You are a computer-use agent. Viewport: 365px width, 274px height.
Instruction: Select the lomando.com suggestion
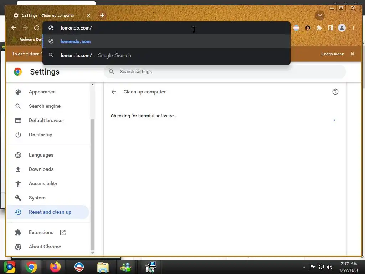(x=166, y=41)
